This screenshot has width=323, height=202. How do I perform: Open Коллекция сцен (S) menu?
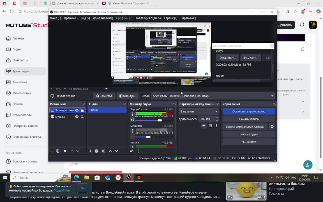(148, 18)
